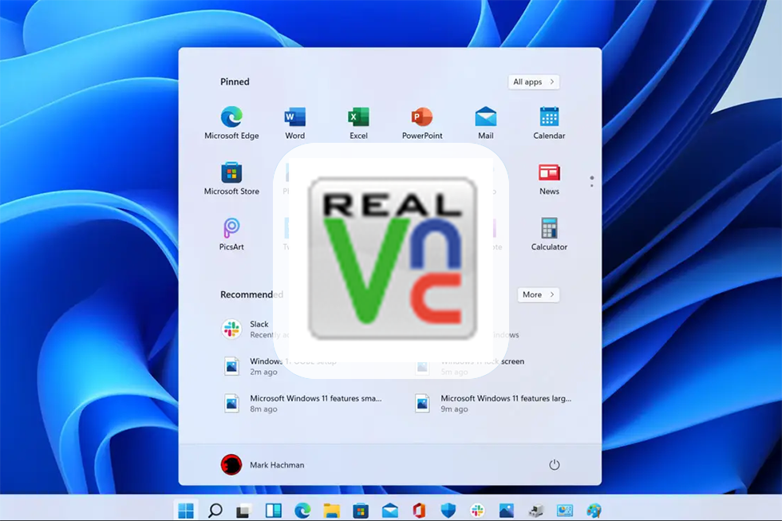Go to the next page of pinned apps
This screenshot has height=521, width=782.
[x=592, y=185]
